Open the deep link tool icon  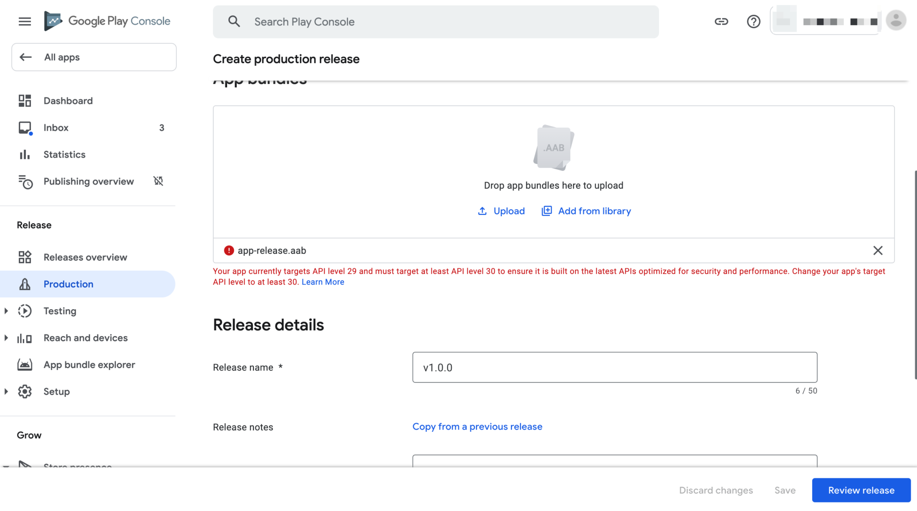(x=722, y=21)
